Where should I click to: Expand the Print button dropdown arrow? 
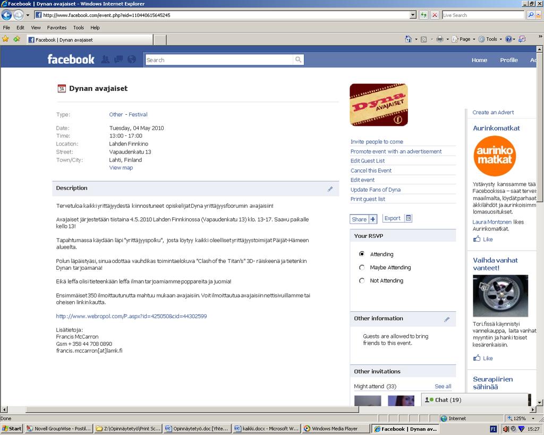coord(447,39)
